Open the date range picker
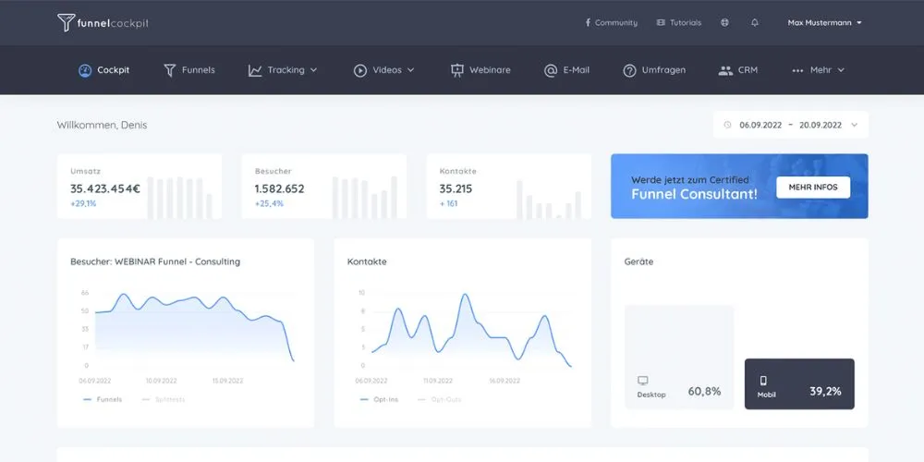 pos(790,125)
